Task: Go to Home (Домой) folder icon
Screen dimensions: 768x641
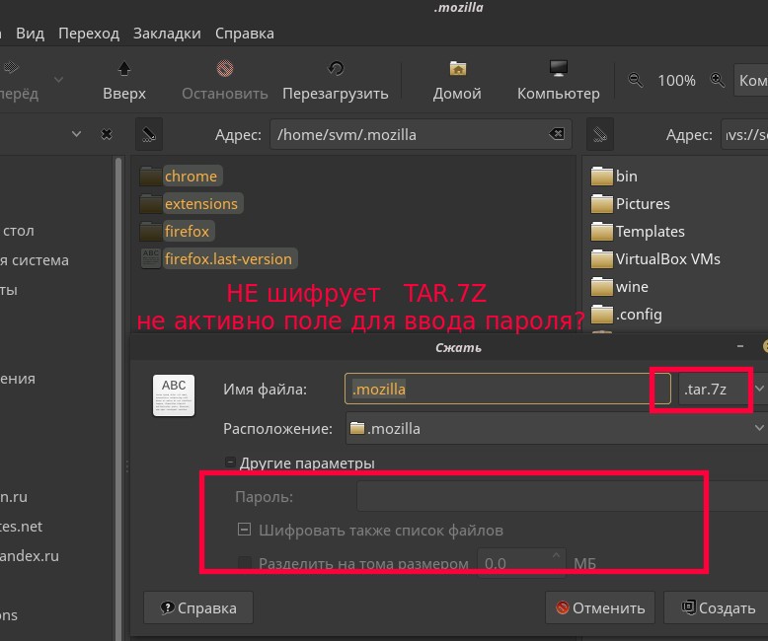Action: point(457,69)
